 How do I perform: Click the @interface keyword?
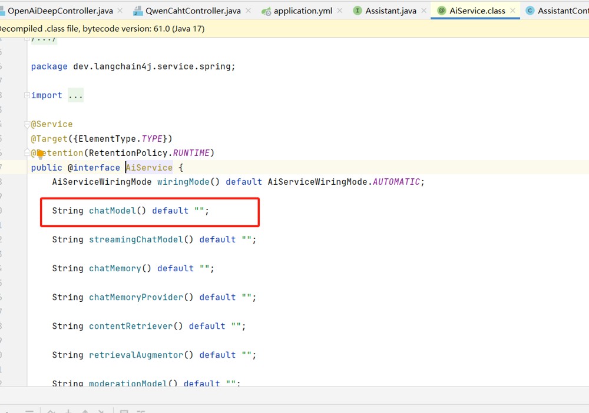(x=94, y=168)
